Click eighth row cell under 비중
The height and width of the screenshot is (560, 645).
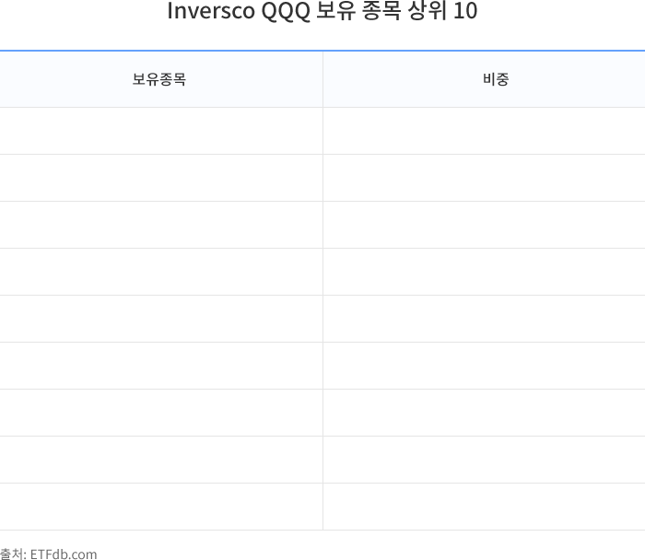(484, 460)
